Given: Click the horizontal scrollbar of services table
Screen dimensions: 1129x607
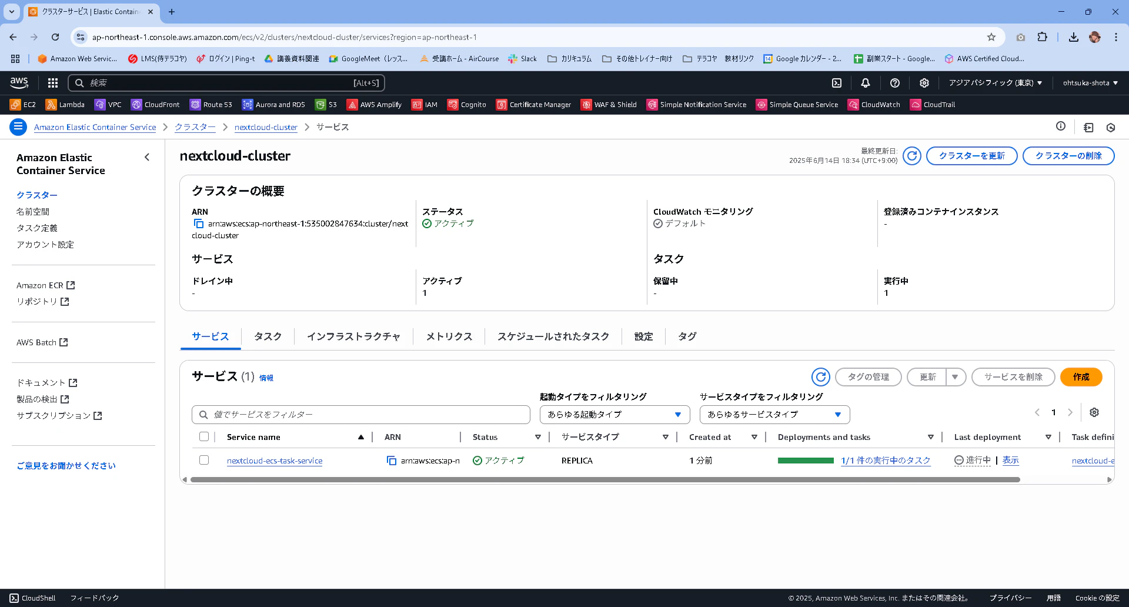Looking at the screenshot, I should 605,479.
